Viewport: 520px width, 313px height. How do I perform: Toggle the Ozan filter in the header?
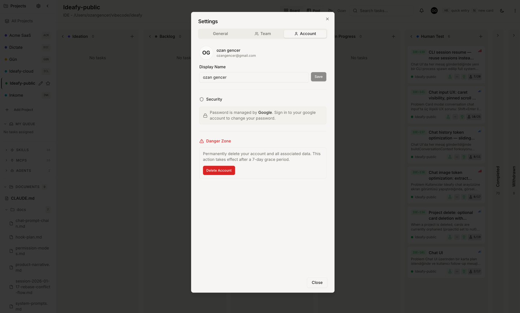[x=337, y=10]
